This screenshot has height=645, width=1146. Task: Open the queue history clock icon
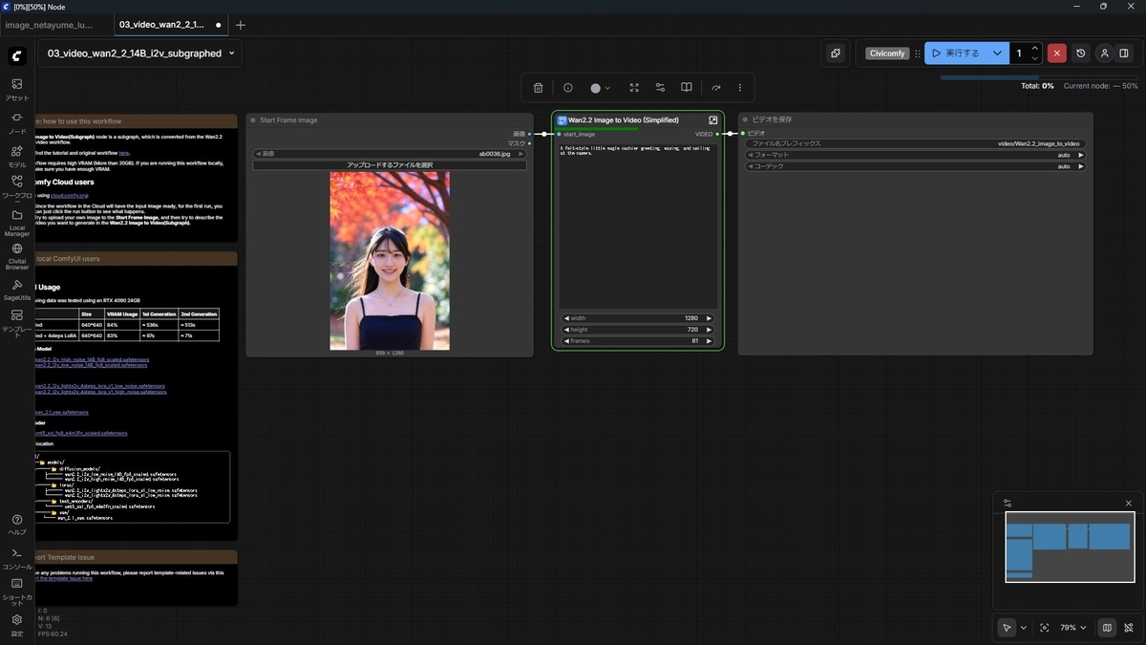(x=1080, y=54)
